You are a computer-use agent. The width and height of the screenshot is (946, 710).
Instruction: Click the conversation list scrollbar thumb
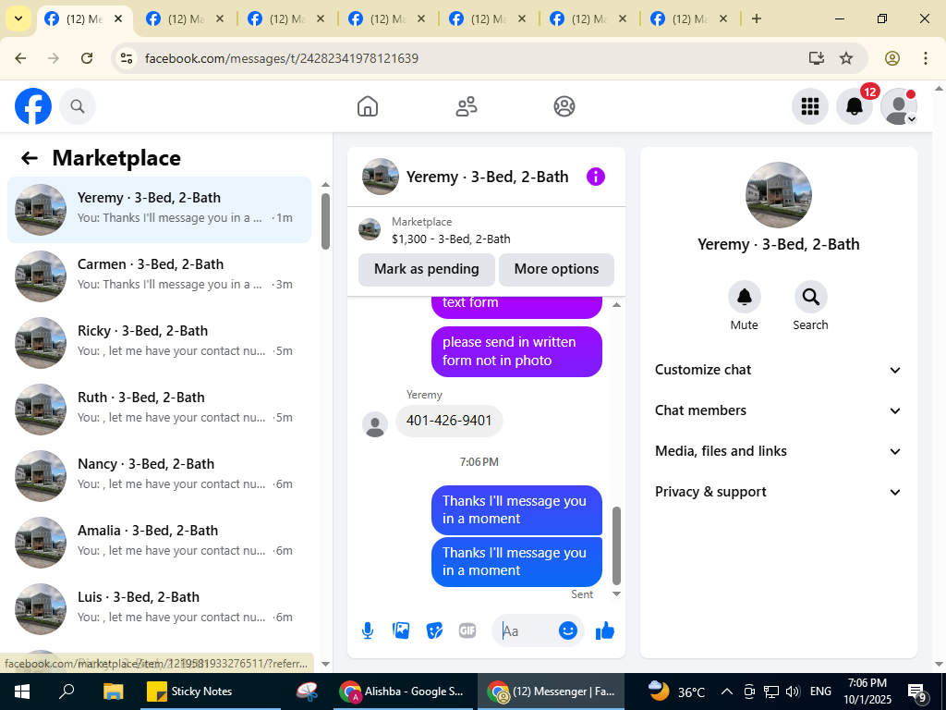[x=325, y=221]
